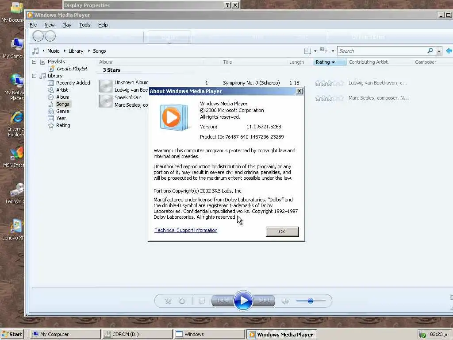Switch to CDROM (D:) taskbar window

tap(137, 334)
